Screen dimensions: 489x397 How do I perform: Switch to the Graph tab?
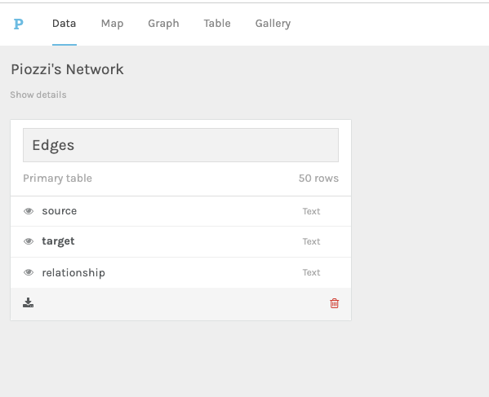coord(163,24)
